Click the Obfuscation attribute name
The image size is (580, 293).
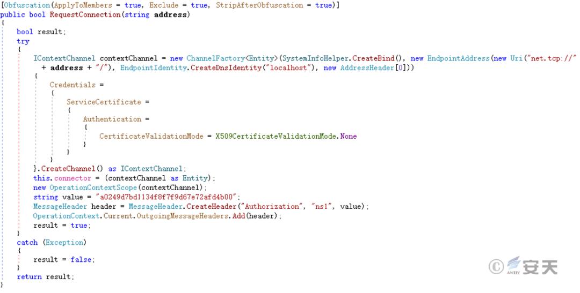pos(27,5)
